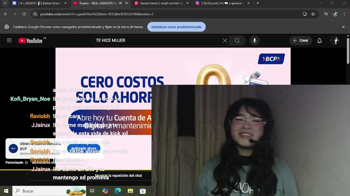The width and height of the screenshot is (350, 196).
Task: Launch Copilot from the taskbar
Action: pos(105,191)
